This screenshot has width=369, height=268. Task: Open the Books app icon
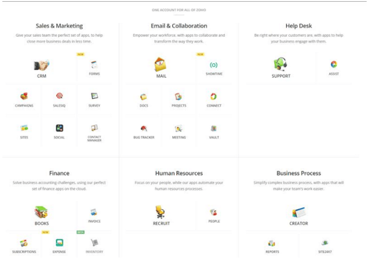(x=41, y=212)
